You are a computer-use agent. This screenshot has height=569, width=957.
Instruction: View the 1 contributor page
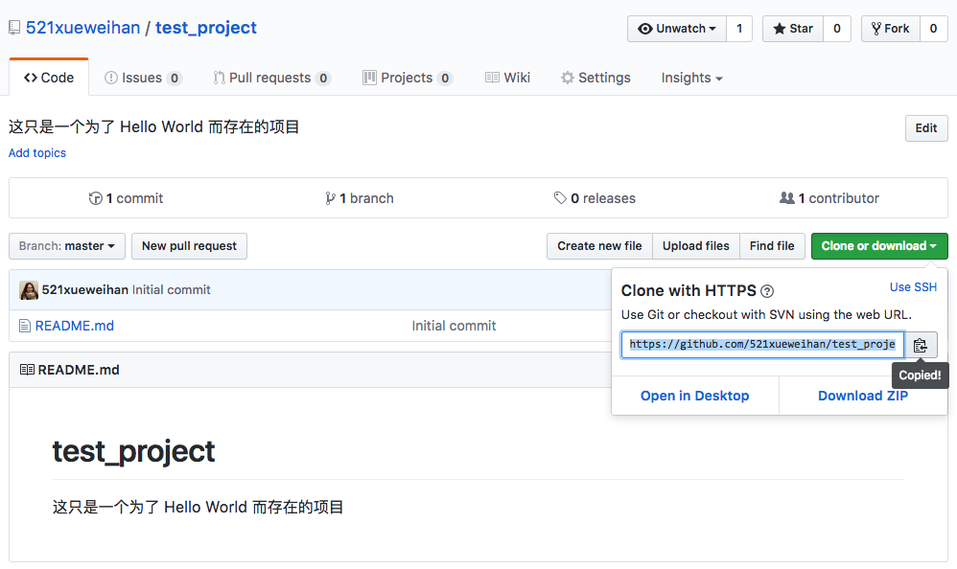pos(829,198)
